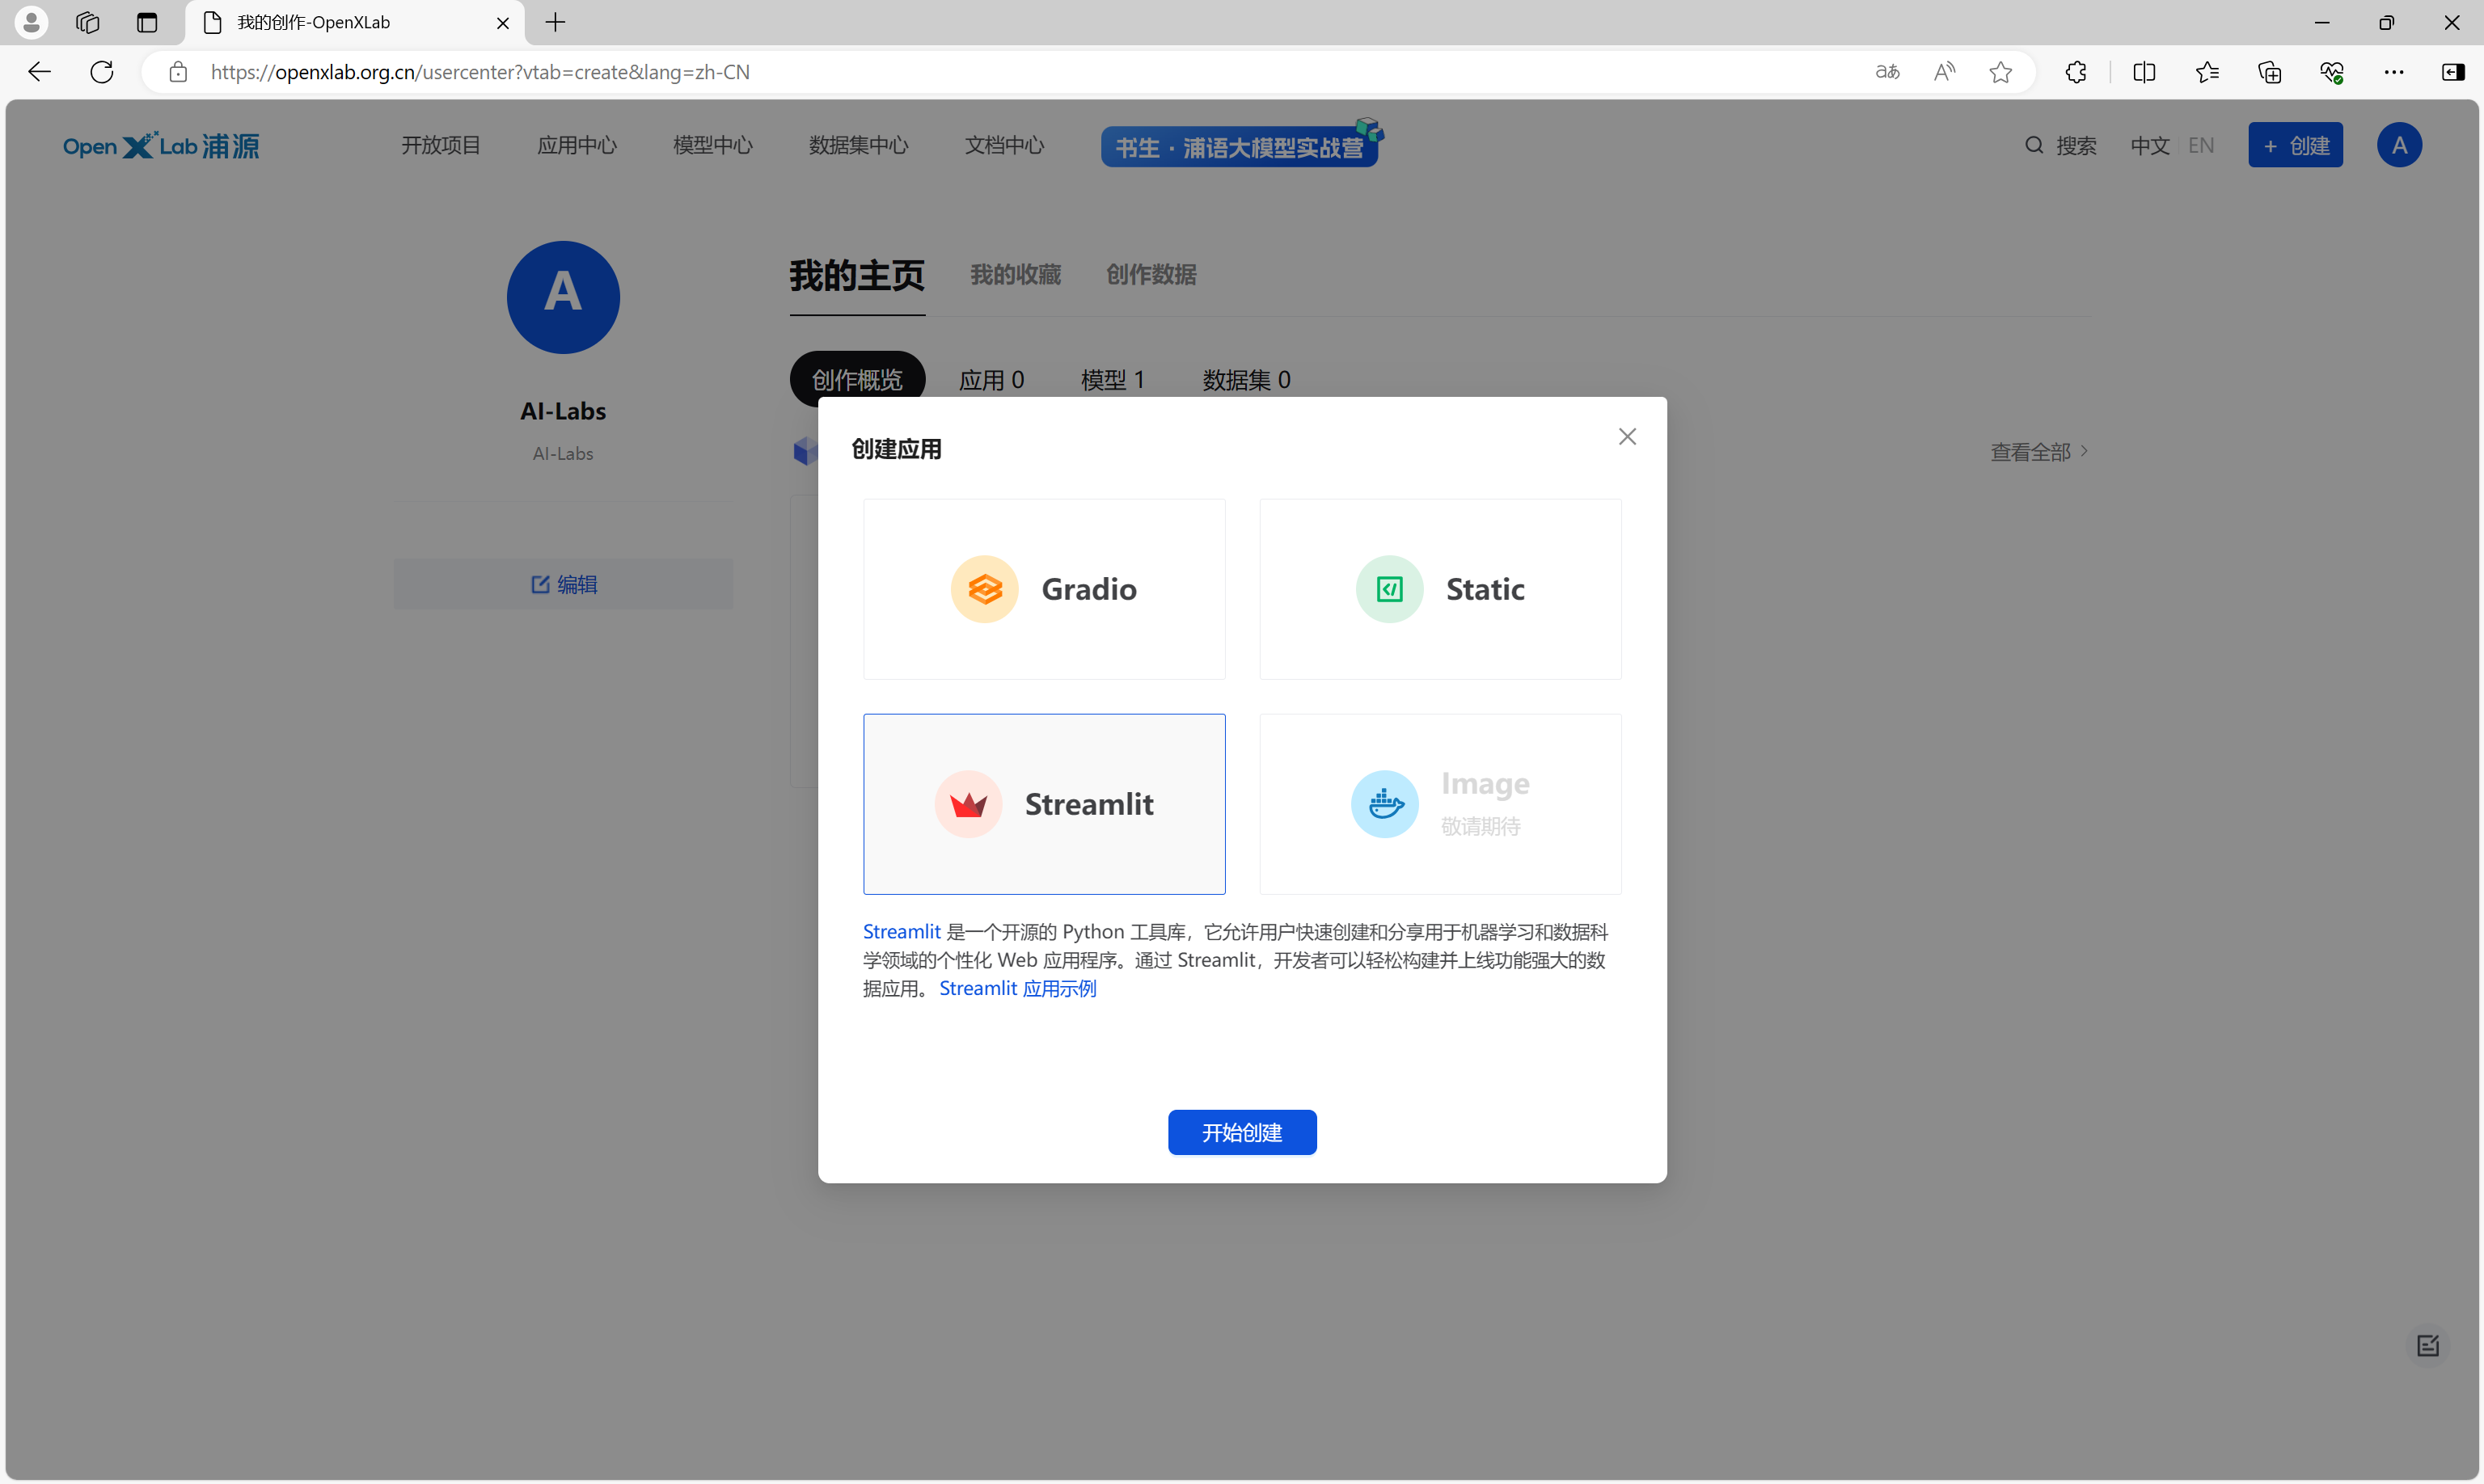The height and width of the screenshot is (1484, 2484).
Task: Open the Streamlit 应用示例 link
Action: point(1017,988)
